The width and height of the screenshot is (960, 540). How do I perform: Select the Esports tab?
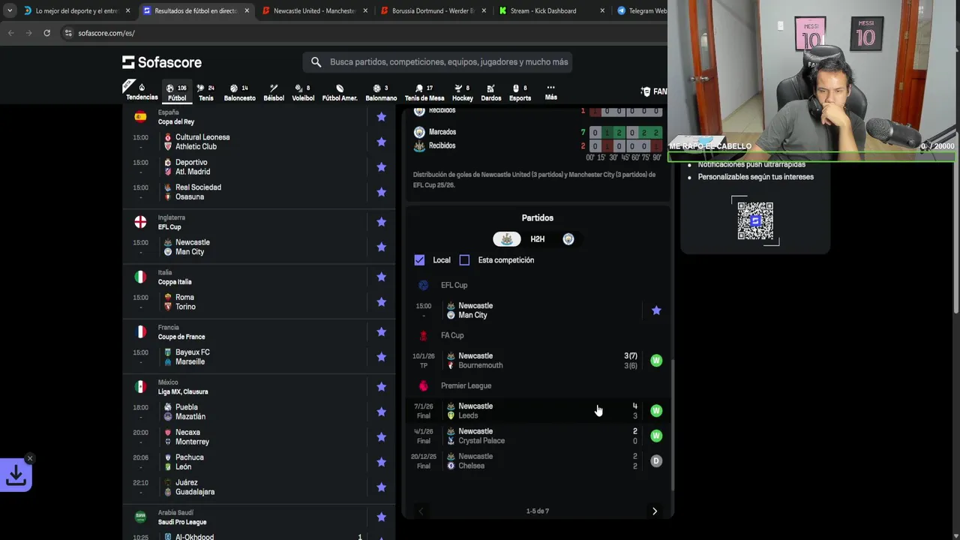click(520, 92)
